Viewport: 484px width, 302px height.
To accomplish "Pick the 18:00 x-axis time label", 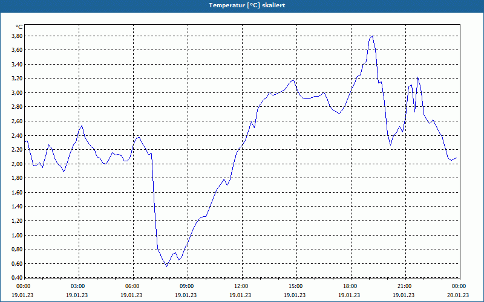I will (350, 286).
